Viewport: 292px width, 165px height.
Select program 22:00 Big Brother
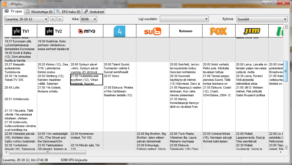click(x=153, y=137)
